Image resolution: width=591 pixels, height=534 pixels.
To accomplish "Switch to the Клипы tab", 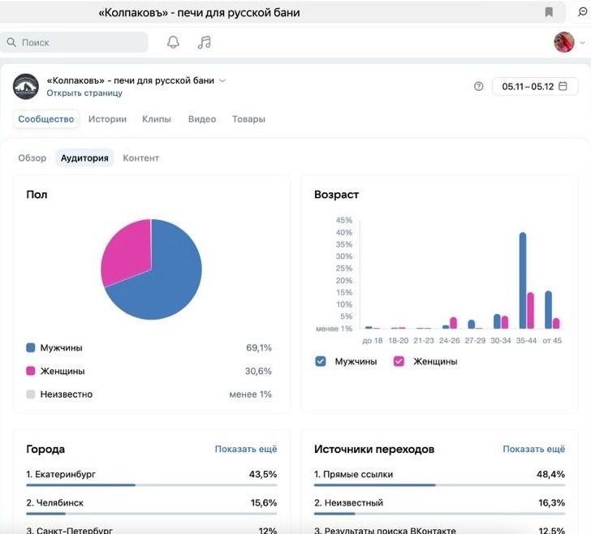I will tap(157, 119).
